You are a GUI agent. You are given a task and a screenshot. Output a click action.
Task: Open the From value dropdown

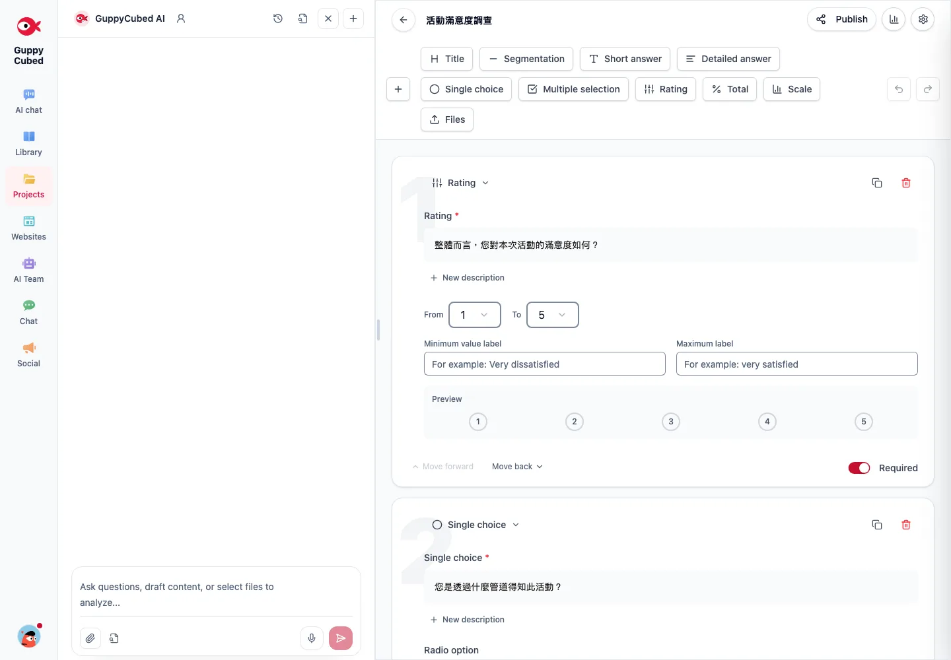[475, 315]
